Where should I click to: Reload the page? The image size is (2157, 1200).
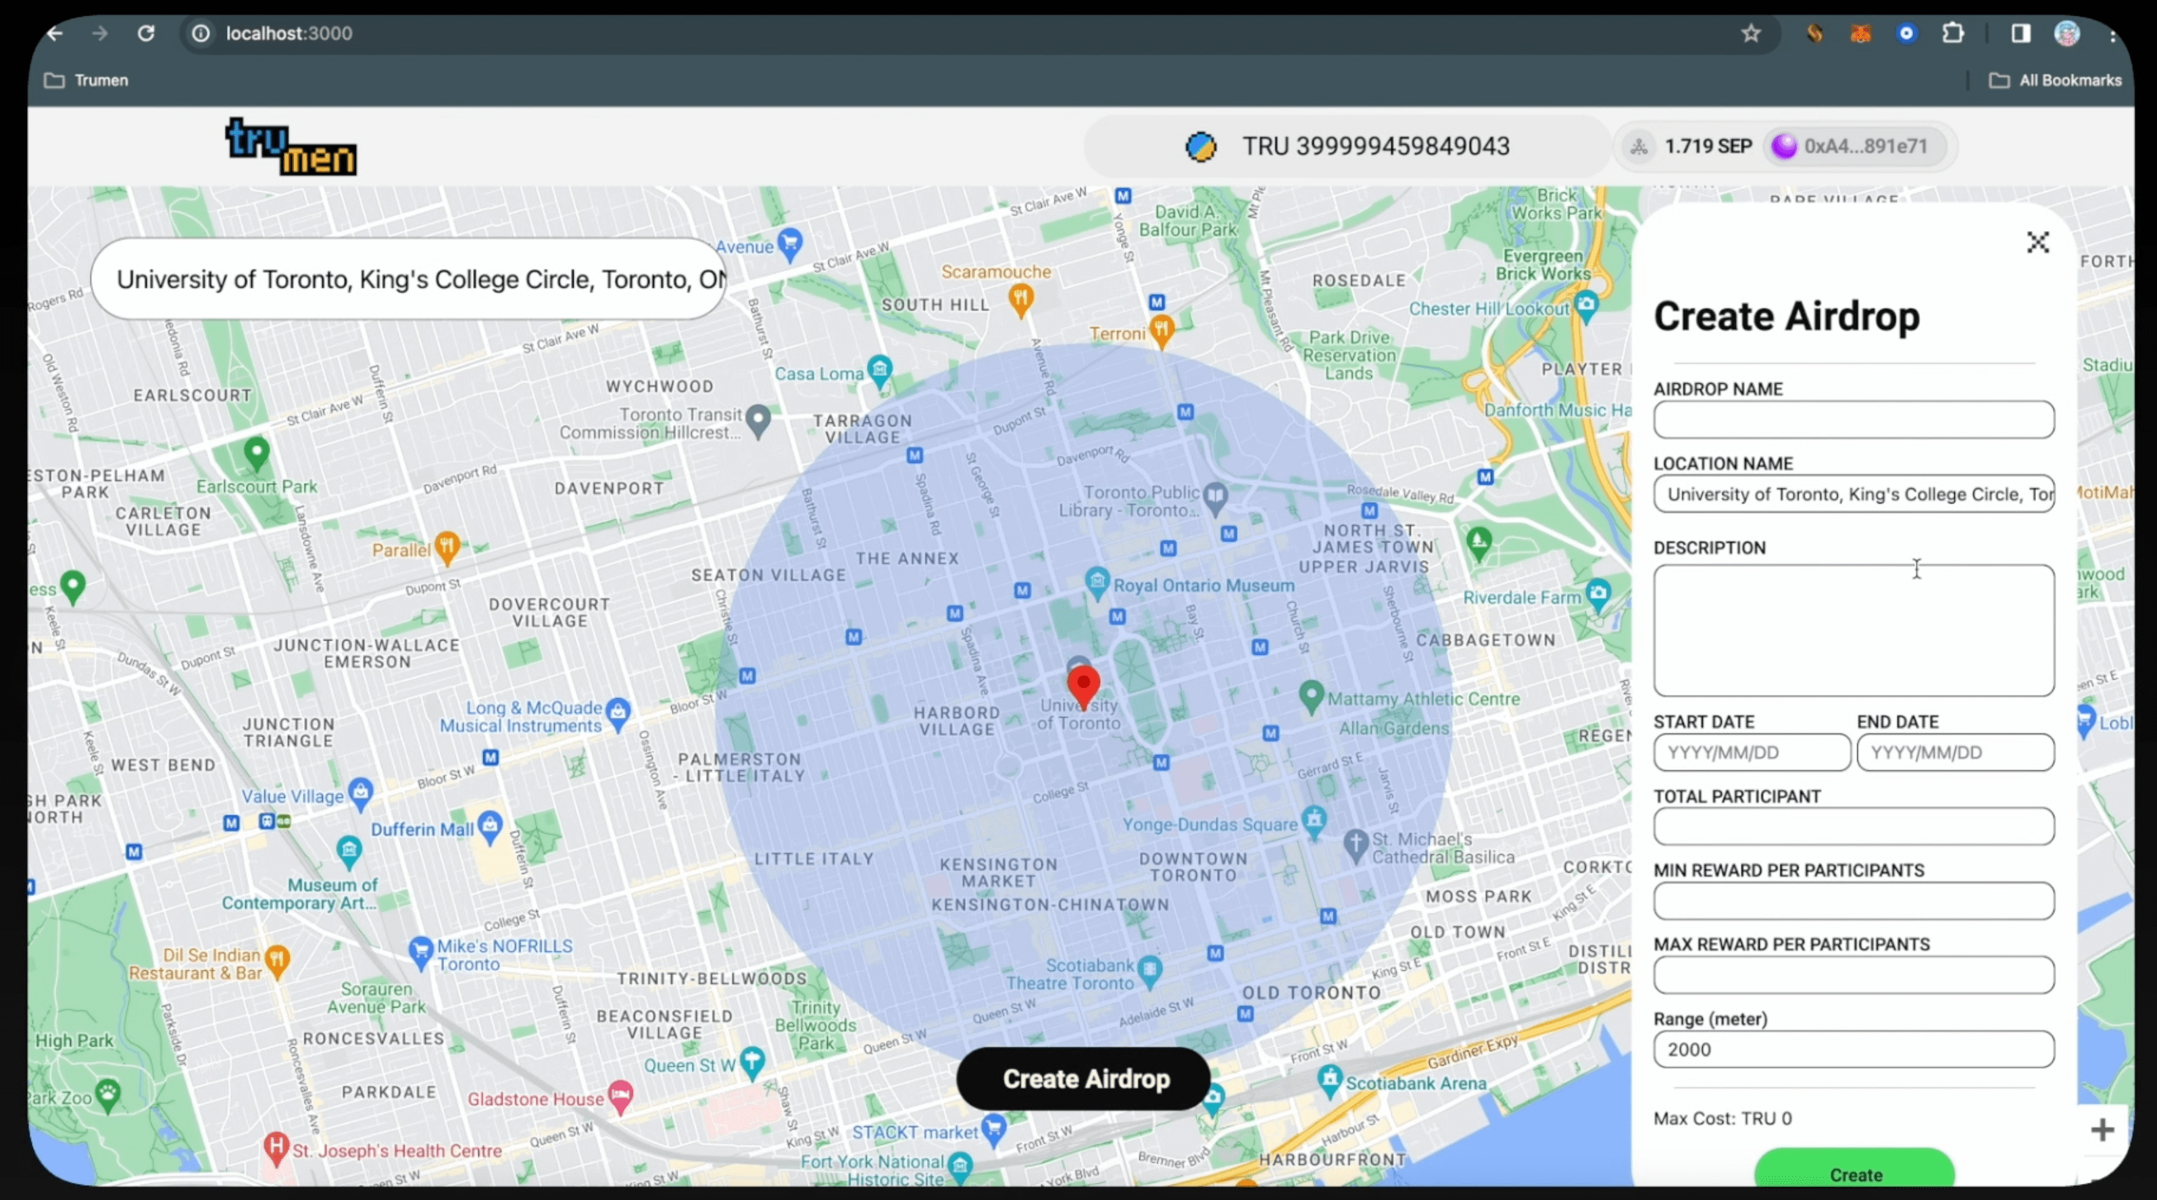click(146, 34)
